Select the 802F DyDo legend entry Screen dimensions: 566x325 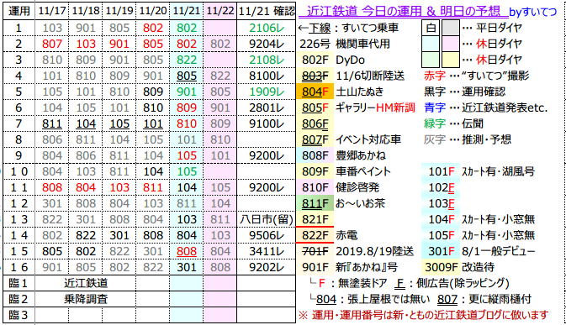[x=333, y=60]
